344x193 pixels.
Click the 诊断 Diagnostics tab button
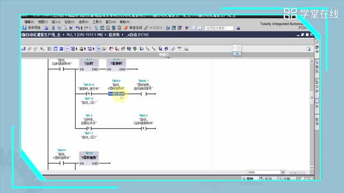[x=287, y=179]
